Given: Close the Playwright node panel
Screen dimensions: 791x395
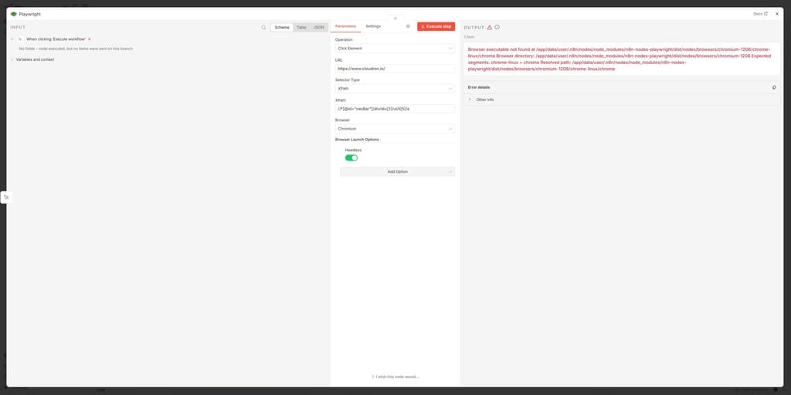Looking at the screenshot, I should (x=777, y=14).
